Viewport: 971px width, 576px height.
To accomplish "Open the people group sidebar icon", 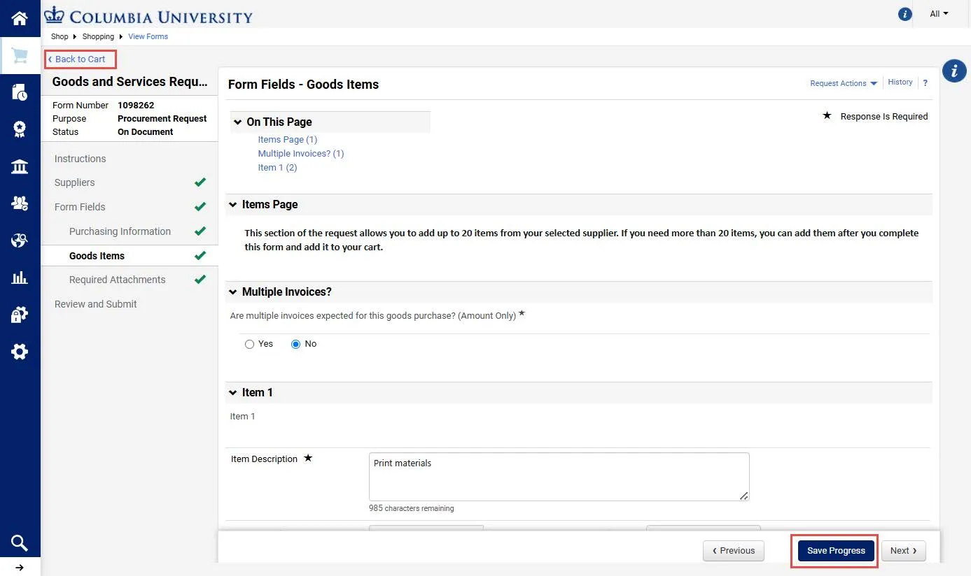I will tap(20, 203).
